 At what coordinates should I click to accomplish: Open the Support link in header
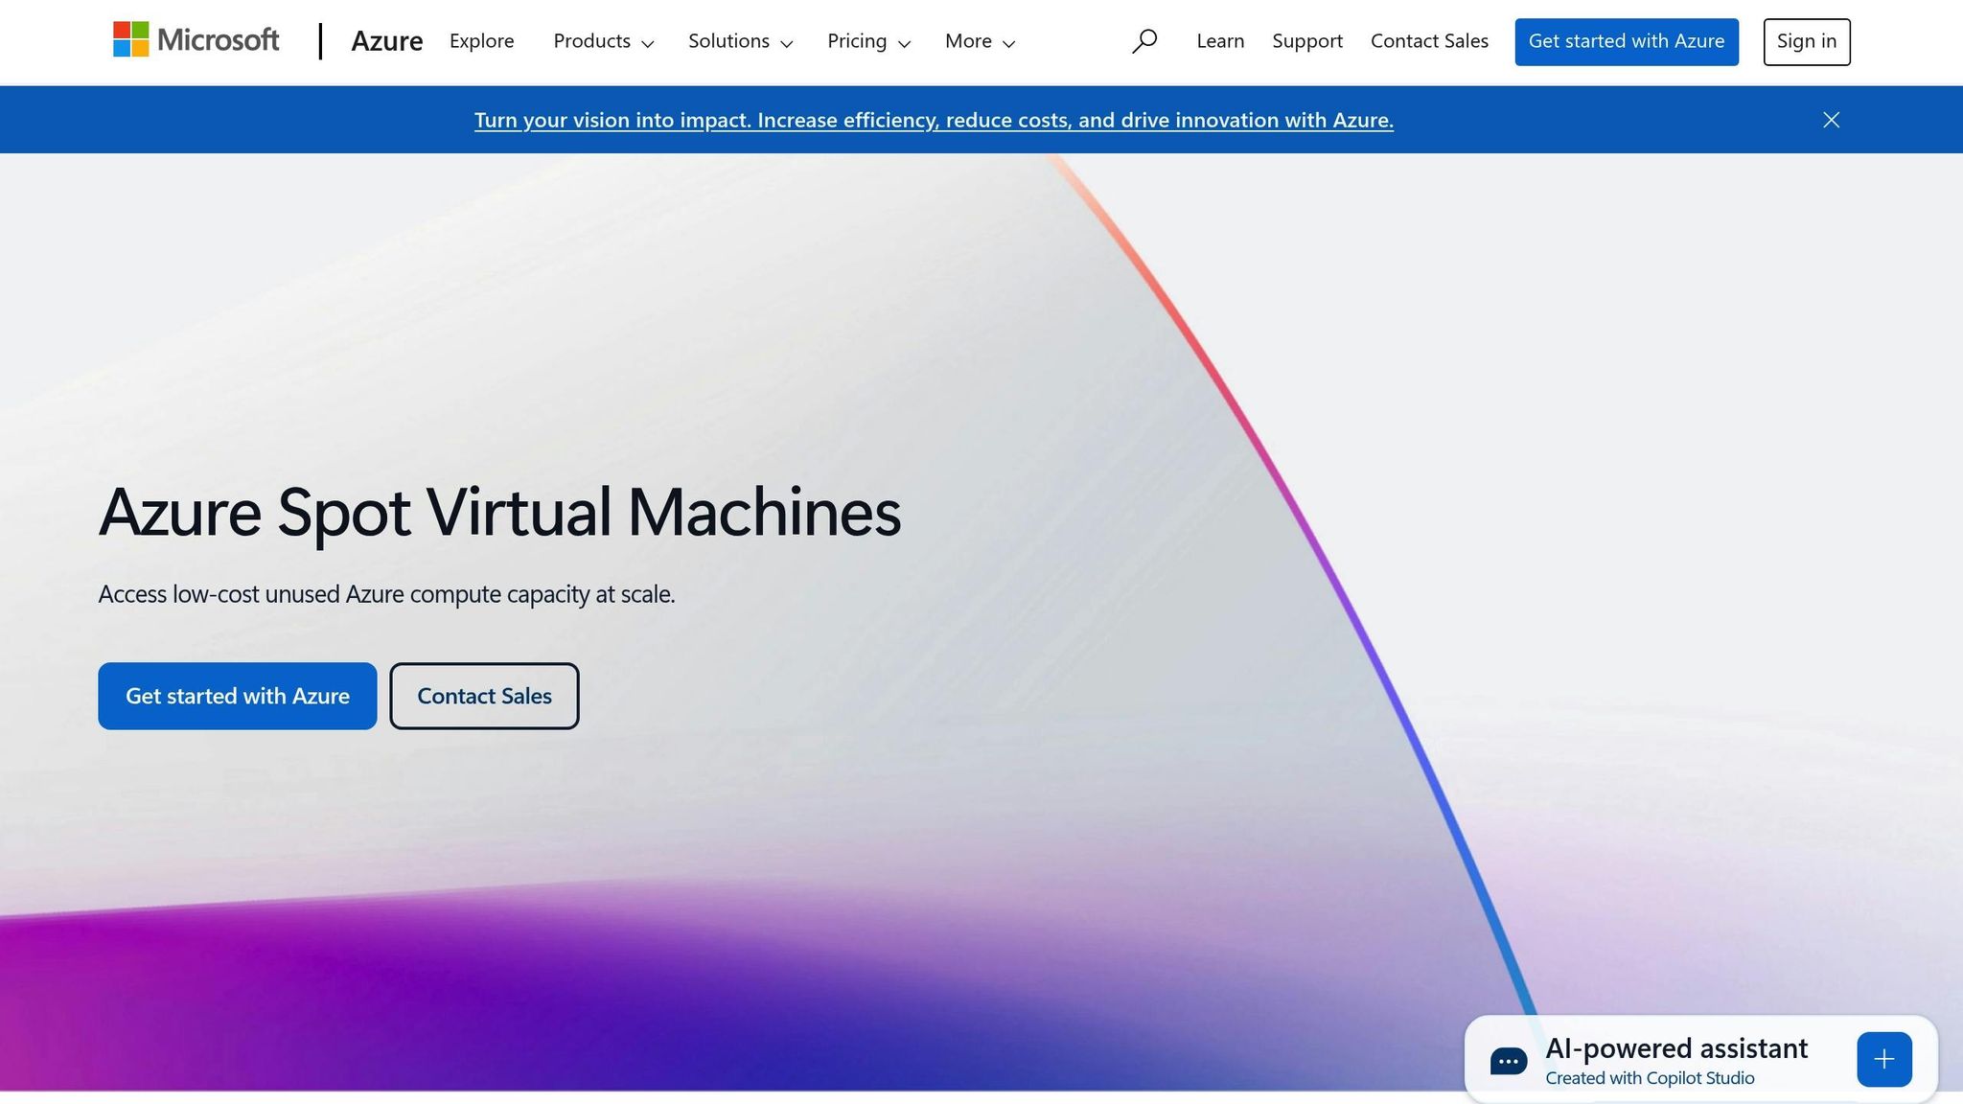[x=1307, y=41]
